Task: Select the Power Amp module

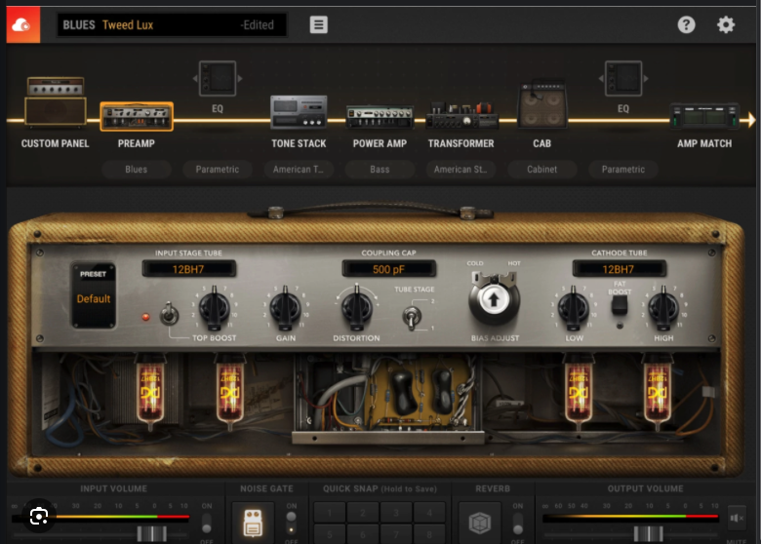Action: pyautogui.click(x=380, y=117)
